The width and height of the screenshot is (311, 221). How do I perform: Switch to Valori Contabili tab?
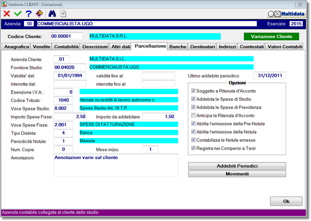tap(285, 47)
